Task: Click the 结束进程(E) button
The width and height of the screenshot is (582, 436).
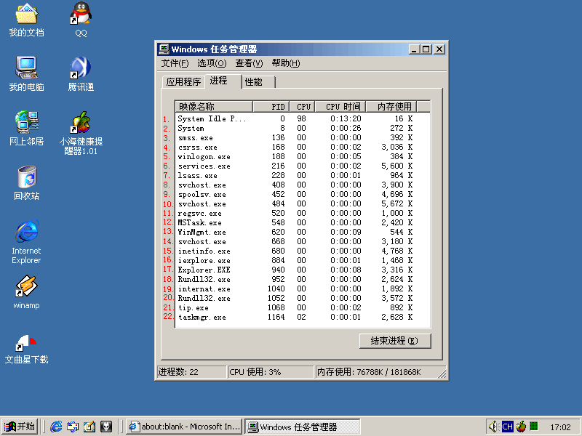Action: point(395,341)
